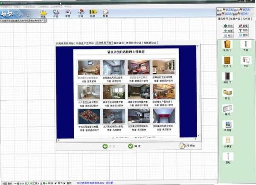The width and height of the screenshot is (256, 185).
Task: Click the horizontal scrollbar left arrow
Action: 58,140
